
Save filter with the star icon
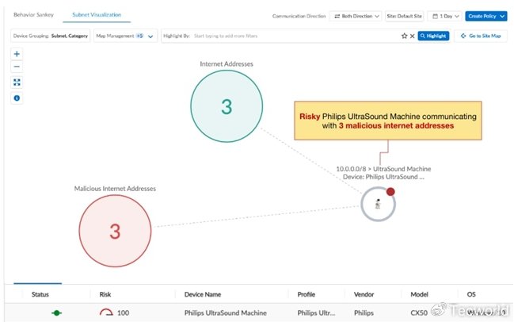point(404,36)
